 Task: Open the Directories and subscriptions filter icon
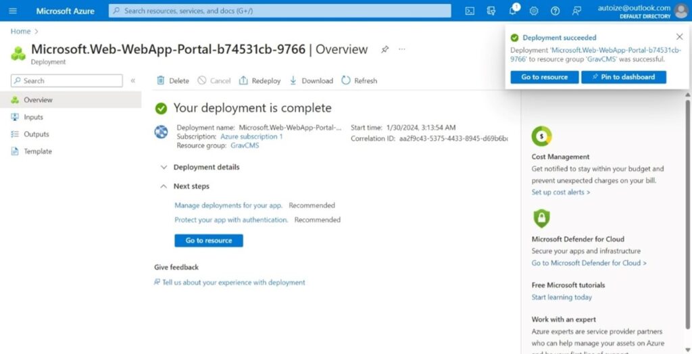pyautogui.click(x=491, y=11)
